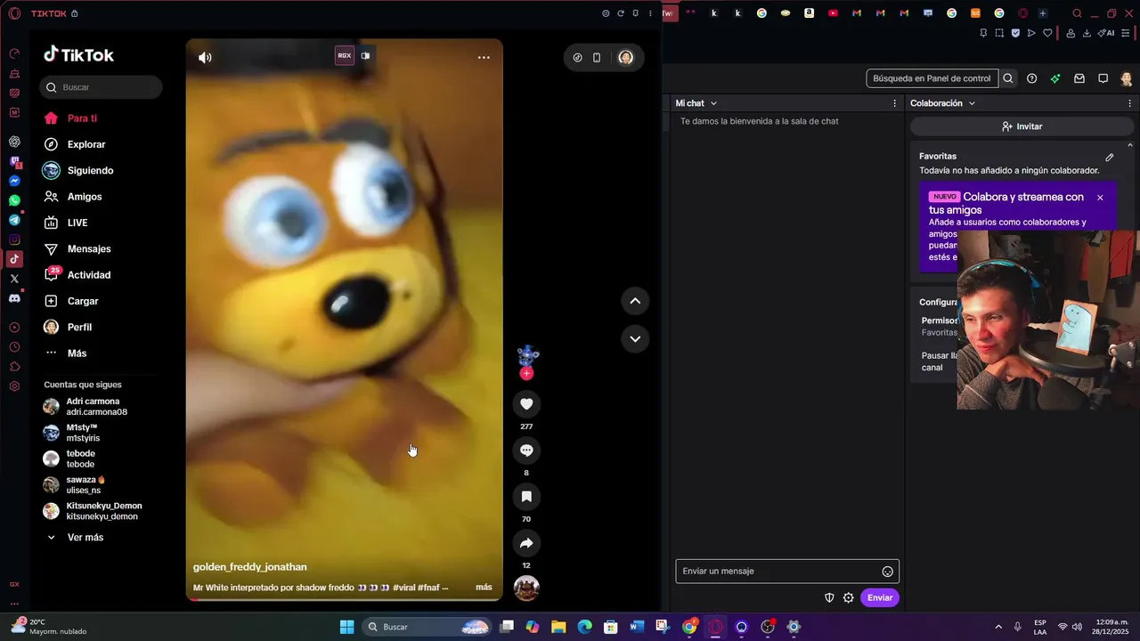Viewport: 1140px width, 641px height.
Task: Like the video with the heart icon
Action: pyautogui.click(x=526, y=404)
